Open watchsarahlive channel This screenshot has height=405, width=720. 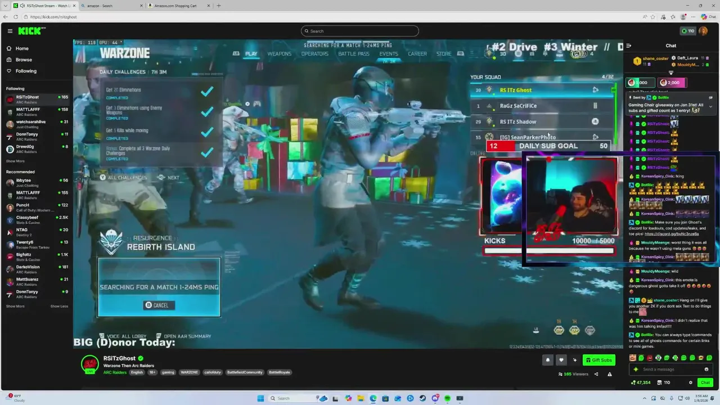click(37, 124)
